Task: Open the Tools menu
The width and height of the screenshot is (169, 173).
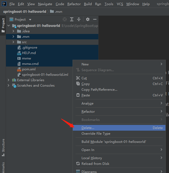Action: (109, 4)
